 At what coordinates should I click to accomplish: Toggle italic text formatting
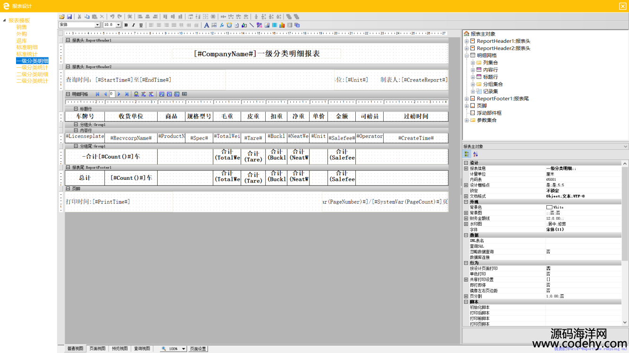coord(134,25)
